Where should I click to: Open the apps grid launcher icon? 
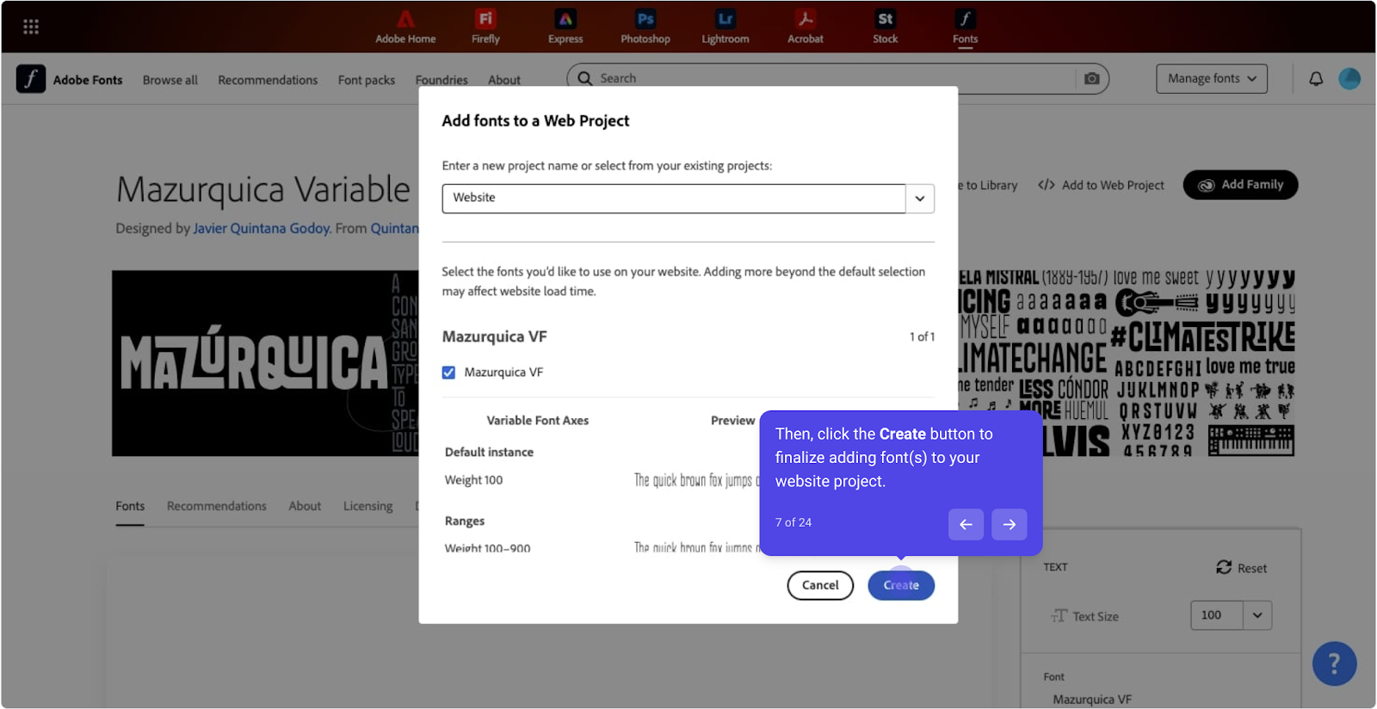click(31, 27)
